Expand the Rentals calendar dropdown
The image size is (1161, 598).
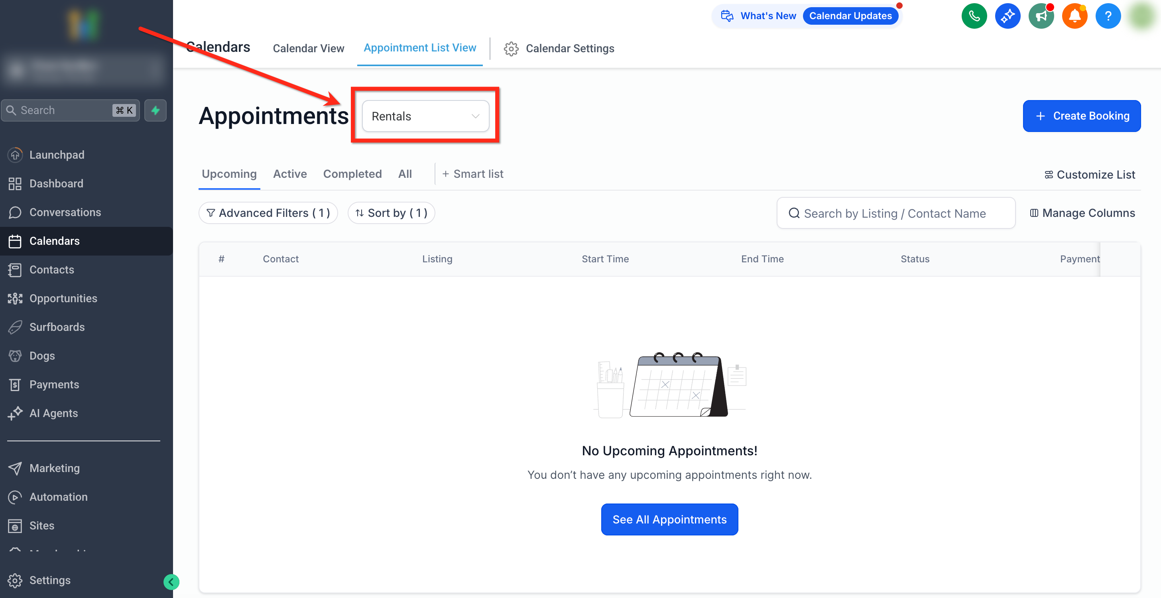click(x=425, y=116)
